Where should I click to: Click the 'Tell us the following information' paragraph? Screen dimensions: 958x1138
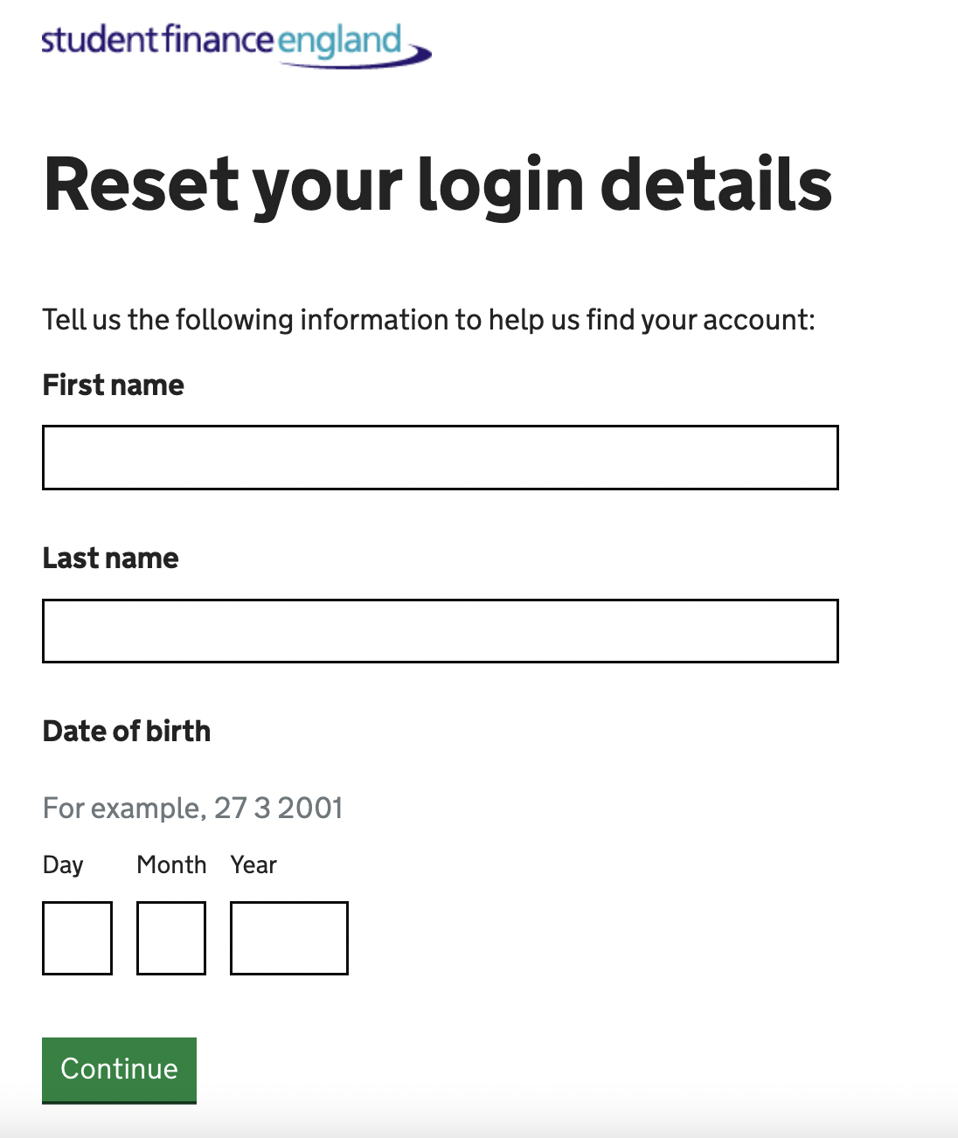click(429, 320)
